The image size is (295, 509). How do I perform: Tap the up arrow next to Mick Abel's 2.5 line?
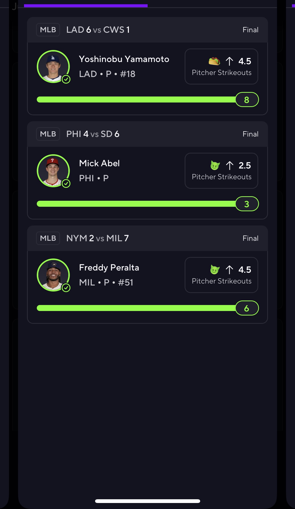(x=230, y=165)
